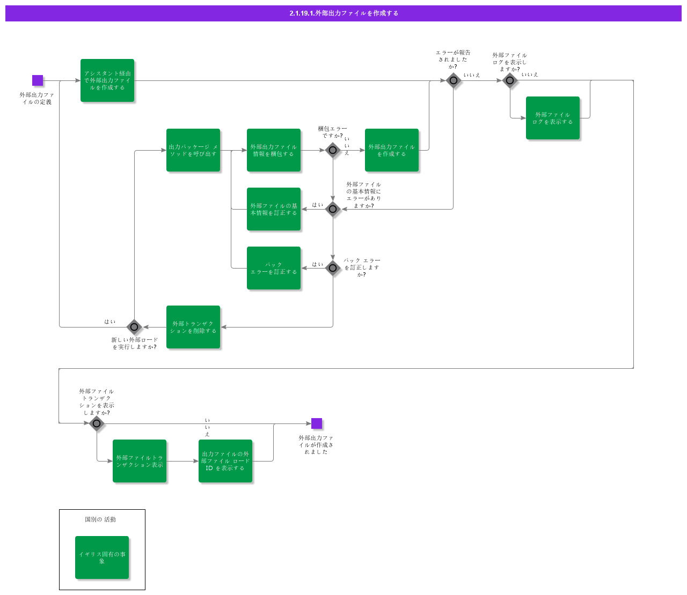
Task: Open activity アシスタント経由で外部出力ファイルを作成する
Action: point(107,80)
